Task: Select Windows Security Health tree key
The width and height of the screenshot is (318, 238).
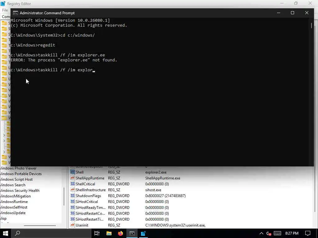Action: (20, 191)
